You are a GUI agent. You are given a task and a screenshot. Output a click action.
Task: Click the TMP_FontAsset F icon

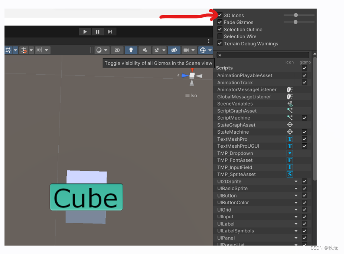click(290, 160)
